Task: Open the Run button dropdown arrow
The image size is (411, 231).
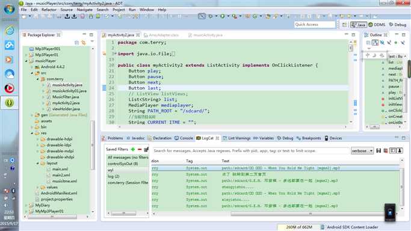Action: click(228, 16)
